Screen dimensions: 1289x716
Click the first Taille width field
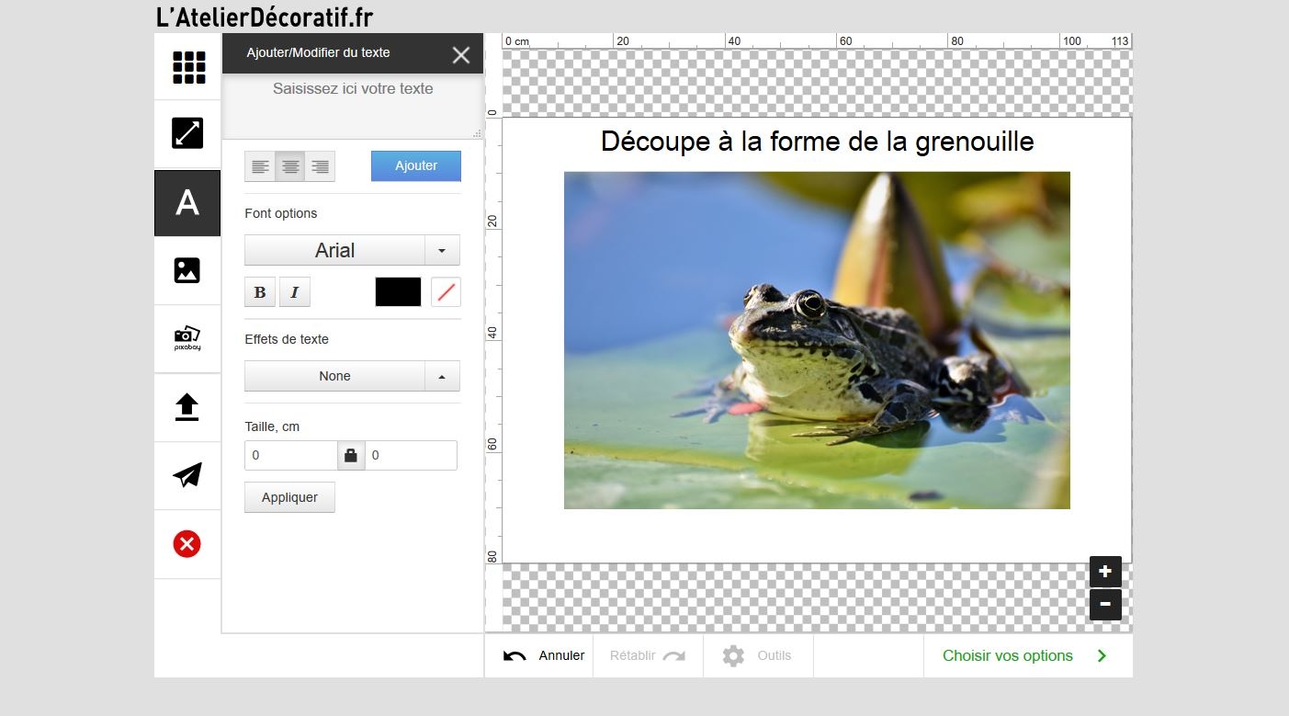(291, 456)
